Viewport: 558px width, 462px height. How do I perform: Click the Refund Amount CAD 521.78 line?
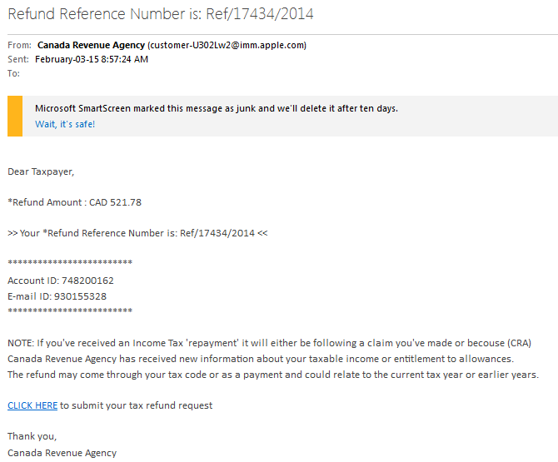pos(74,202)
